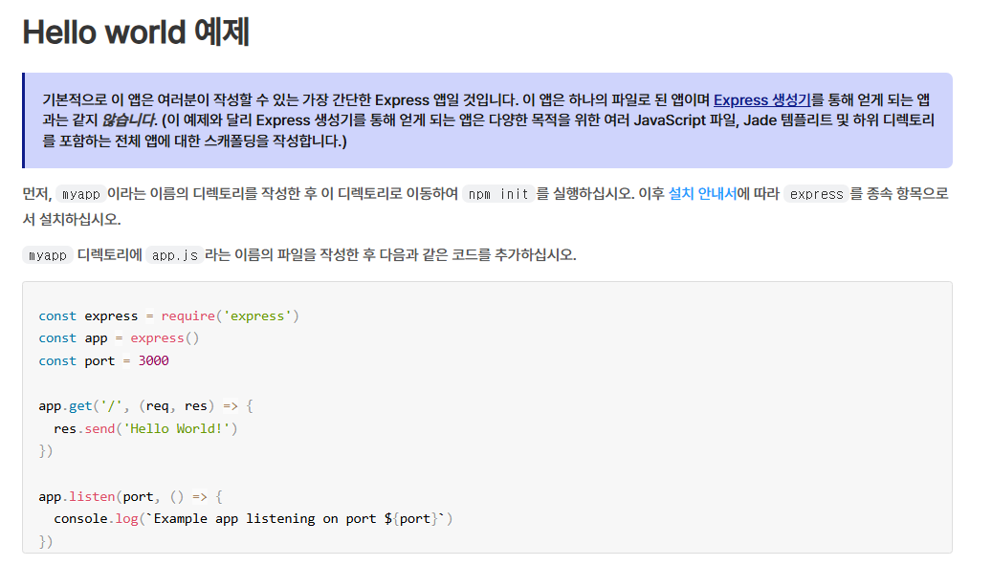Click the 'myapp' code before 이라는 이름의
992x566 pixels.
(80, 193)
